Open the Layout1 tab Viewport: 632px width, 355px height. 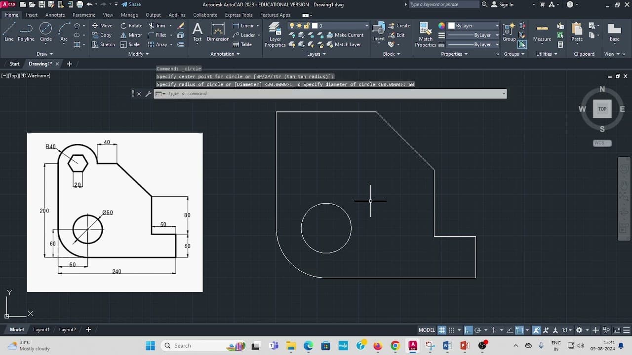coord(41,329)
